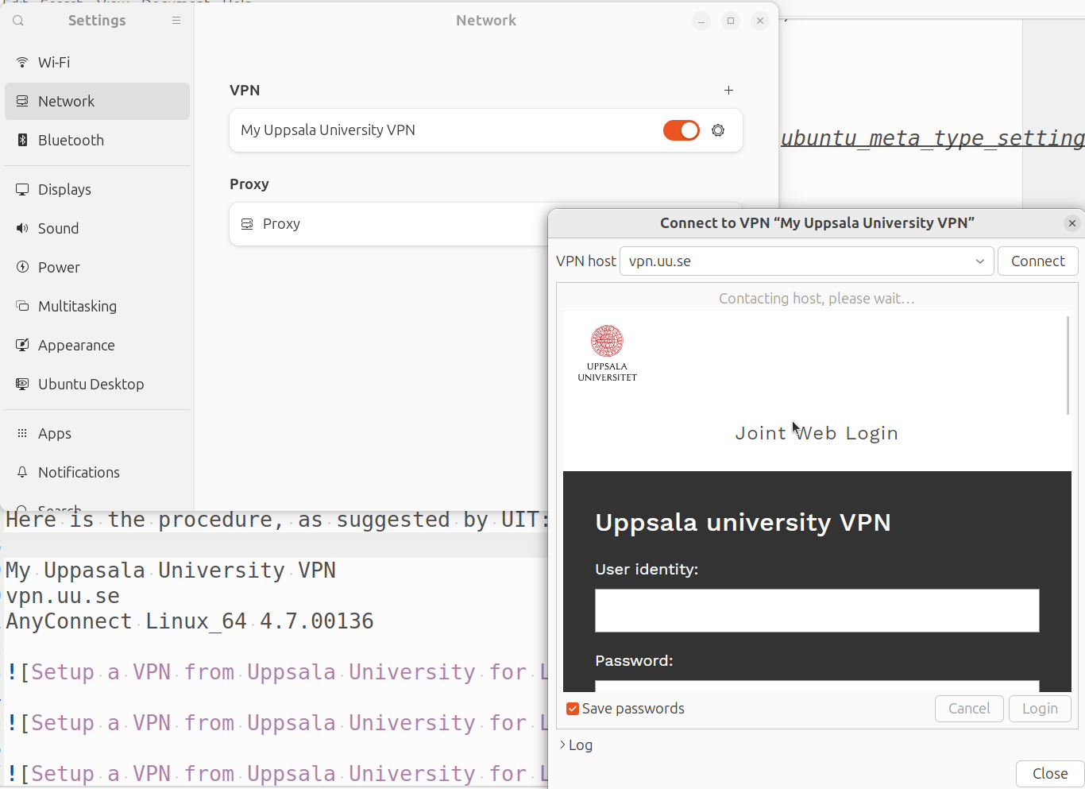Click the search magnifier in Settings

click(x=17, y=21)
